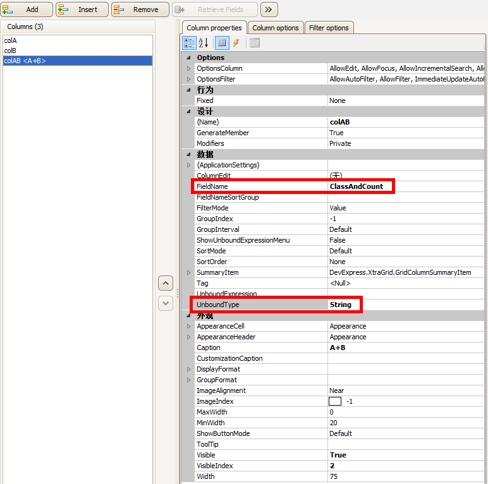Click the SortMode value Default
The image size is (488, 484).
tap(341, 251)
